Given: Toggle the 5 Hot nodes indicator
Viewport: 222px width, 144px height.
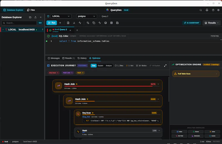Looking at the screenshot, I should (x=130, y=66).
